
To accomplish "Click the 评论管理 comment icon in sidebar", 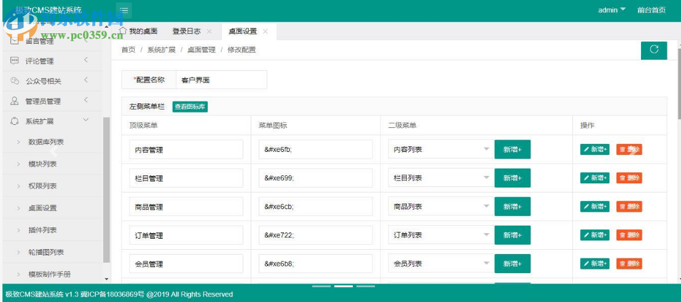I will pos(15,62).
